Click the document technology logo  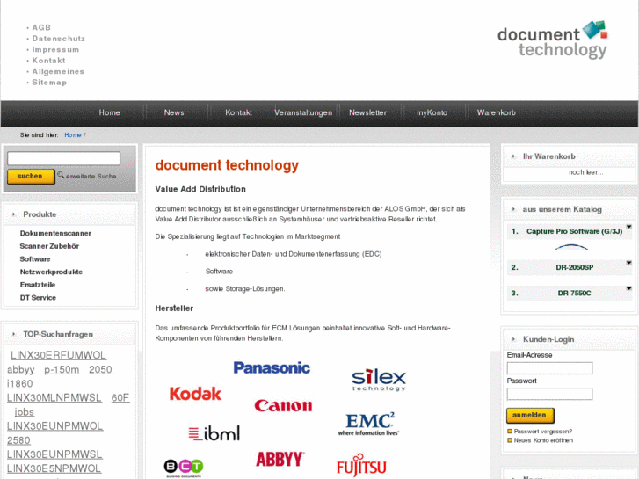tap(552, 40)
